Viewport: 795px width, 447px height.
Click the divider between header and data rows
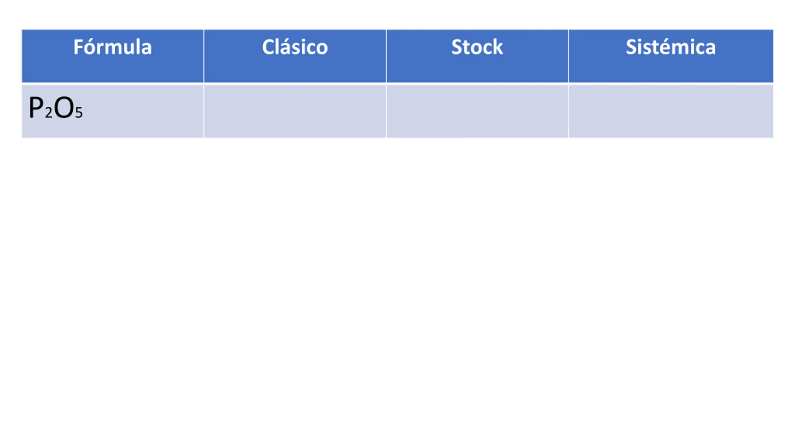coord(397,84)
